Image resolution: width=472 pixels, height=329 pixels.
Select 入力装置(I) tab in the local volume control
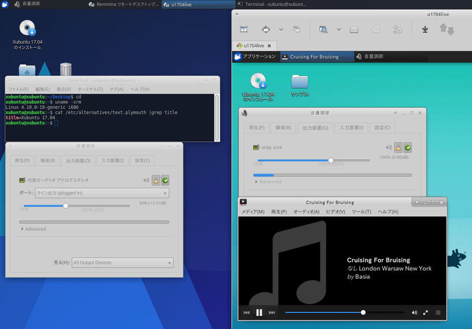[x=113, y=160]
